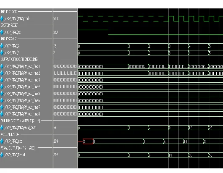Select the INPUT CLOCK divider label
The image size is (223, 173).
9,12
